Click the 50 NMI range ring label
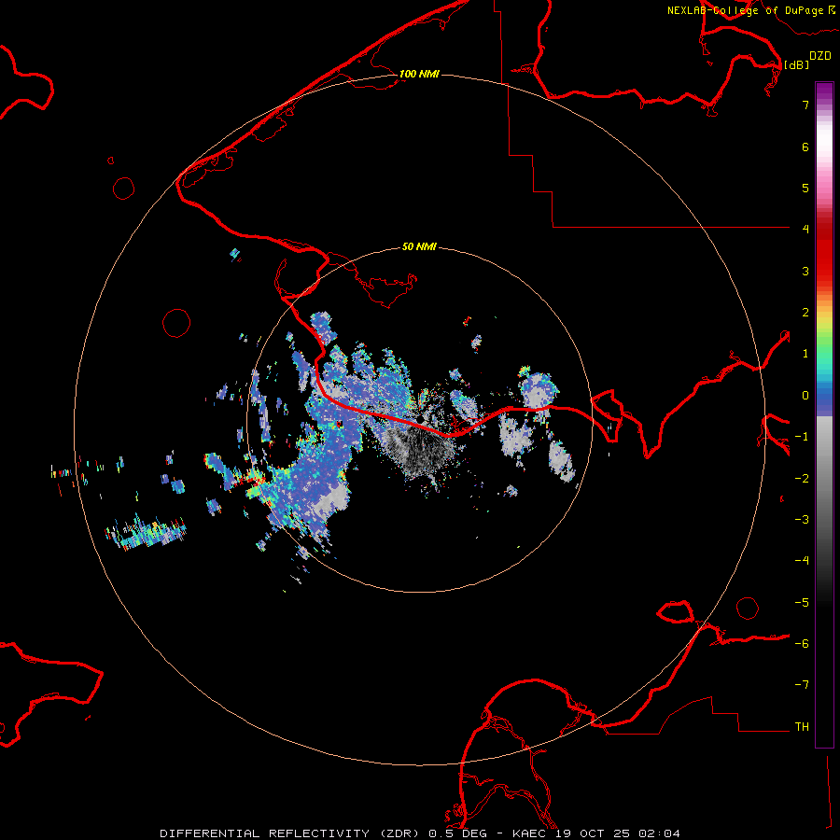Viewport: 840px width, 840px height. click(x=419, y=247)
